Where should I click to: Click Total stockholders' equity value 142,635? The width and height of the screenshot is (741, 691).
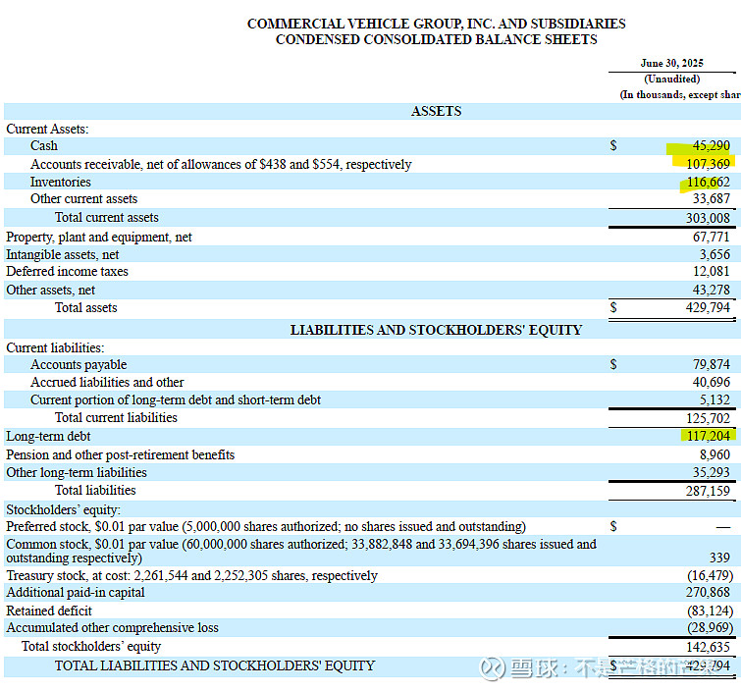pyautogui.click(x=708, y=647)
